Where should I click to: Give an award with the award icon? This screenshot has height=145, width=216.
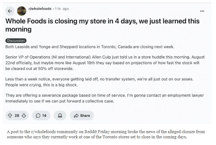pos(60,116)
